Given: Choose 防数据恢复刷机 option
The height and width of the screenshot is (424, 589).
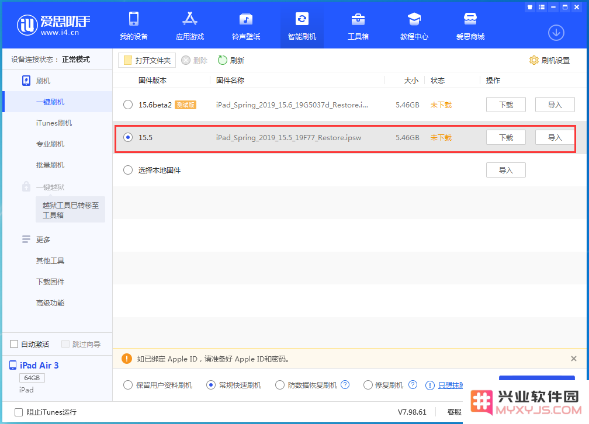Looking at the screenshot, I should [279, 385].
